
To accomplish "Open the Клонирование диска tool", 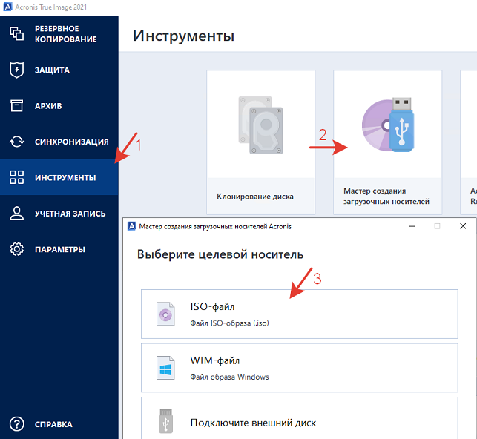I will click(x=260, y=142).
